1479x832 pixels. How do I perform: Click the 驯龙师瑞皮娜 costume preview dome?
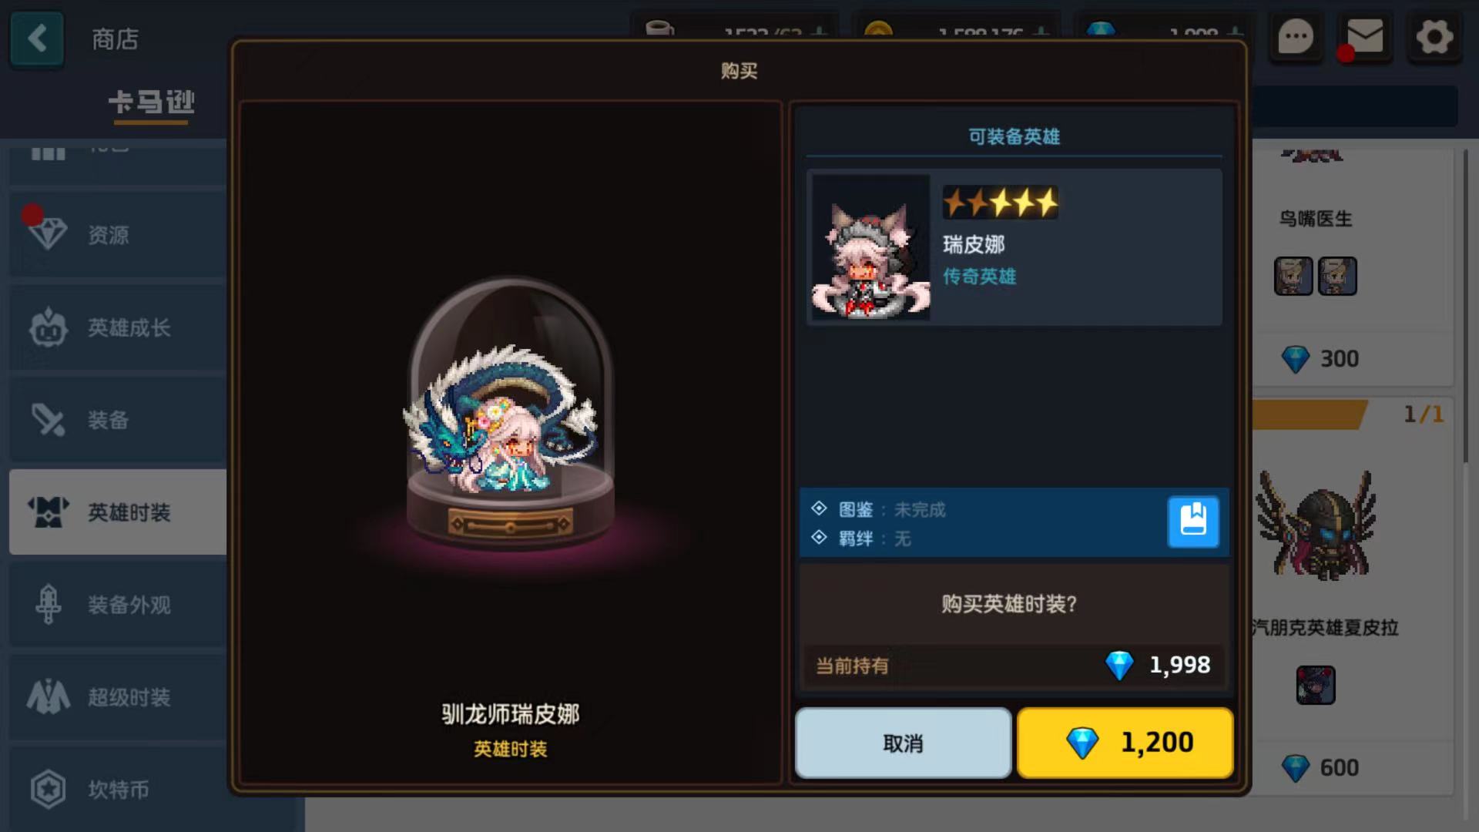point(509,412)
